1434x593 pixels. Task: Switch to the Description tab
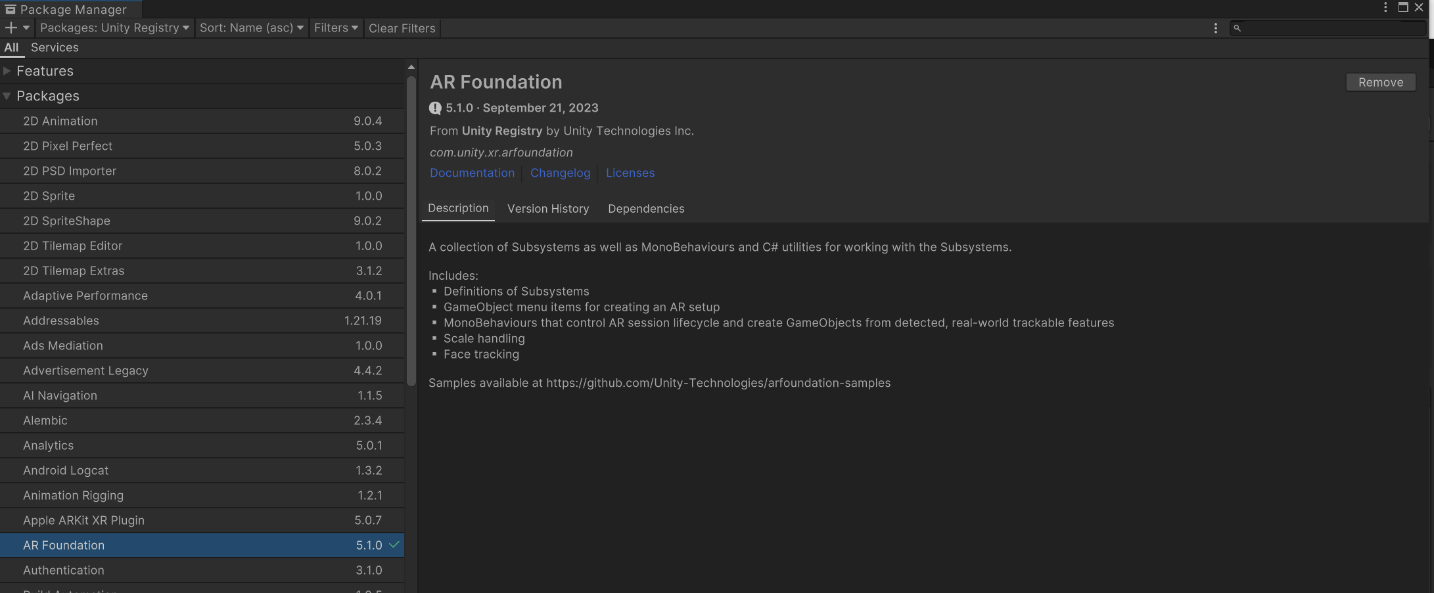click(458, 208)
